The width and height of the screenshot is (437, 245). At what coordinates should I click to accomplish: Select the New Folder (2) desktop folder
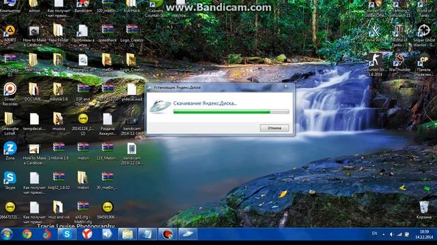[59, 35]
